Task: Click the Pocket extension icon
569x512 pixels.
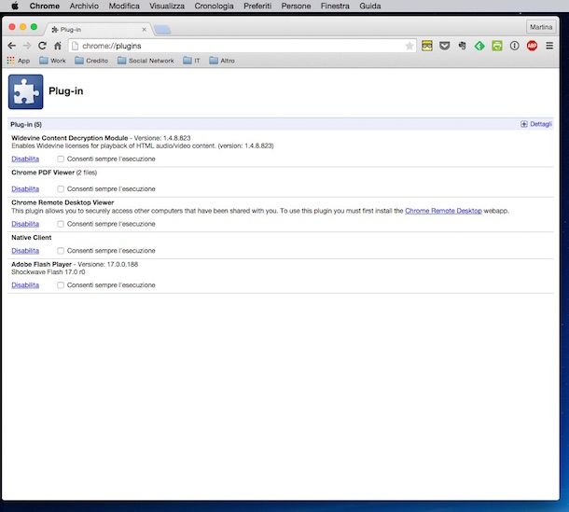Action: (445, 46)
